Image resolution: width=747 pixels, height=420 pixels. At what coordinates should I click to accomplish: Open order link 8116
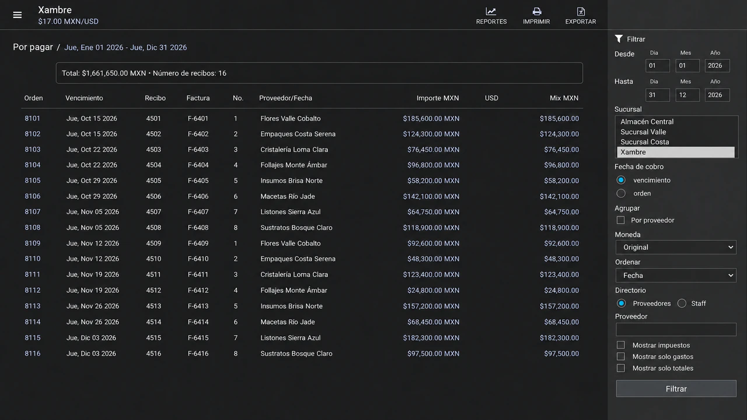pyautogui.click(x=32, y=354)
